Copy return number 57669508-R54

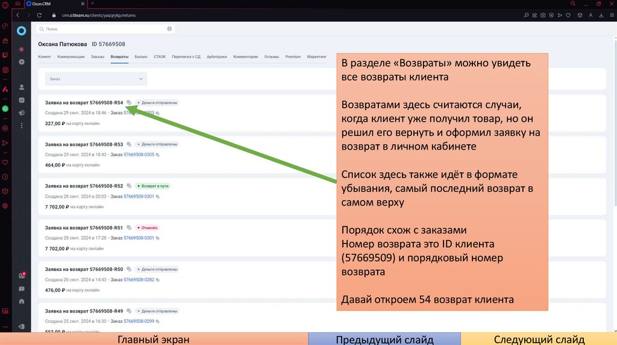click(129, 102)
